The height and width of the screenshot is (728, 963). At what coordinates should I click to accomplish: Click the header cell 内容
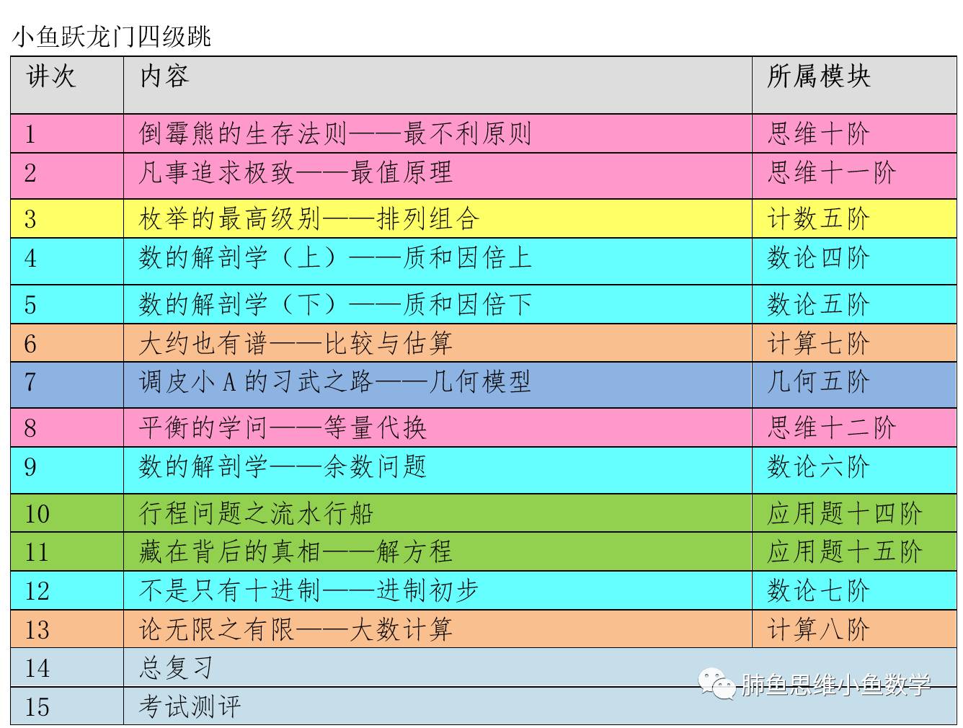(x=438, y=85)
